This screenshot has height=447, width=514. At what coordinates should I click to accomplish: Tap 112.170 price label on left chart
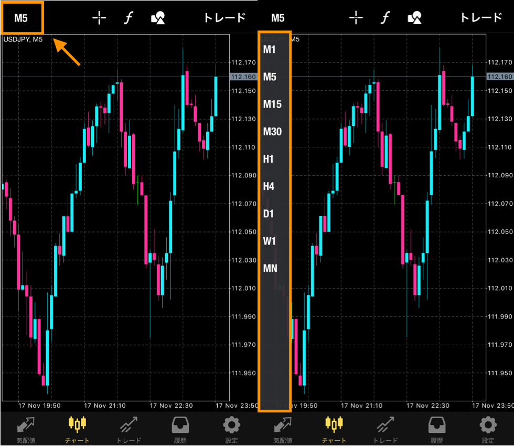point(243,62)
